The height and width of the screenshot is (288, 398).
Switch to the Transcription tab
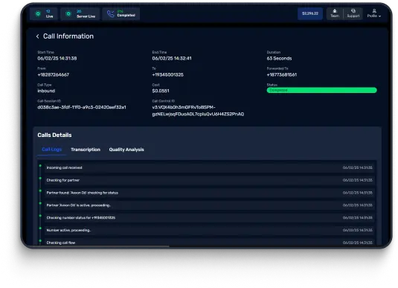tap(86, 150)
